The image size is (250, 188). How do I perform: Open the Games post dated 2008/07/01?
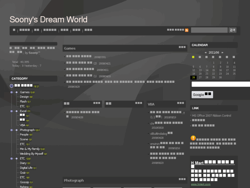coord(79,56)
